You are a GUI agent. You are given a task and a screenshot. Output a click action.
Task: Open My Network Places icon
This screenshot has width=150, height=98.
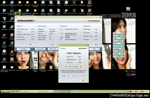pyautogui.click(x=4, y=20)
